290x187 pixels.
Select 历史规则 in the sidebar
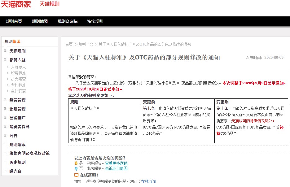pyautogui.click(x=17, y=163)
